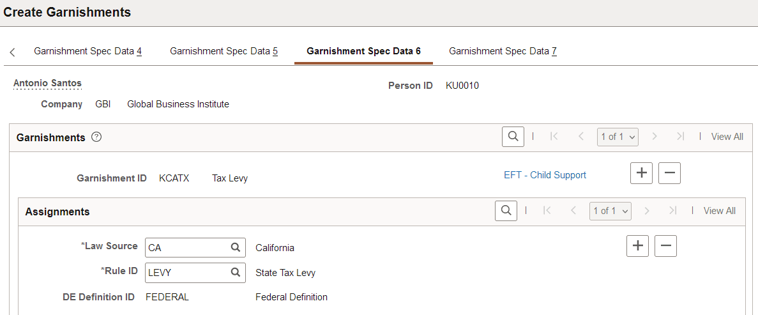
Task: Open the EFT - Child Support link
Action: coord(545,175)
